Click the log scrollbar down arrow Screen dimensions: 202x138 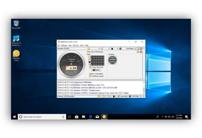coord(144,93)
